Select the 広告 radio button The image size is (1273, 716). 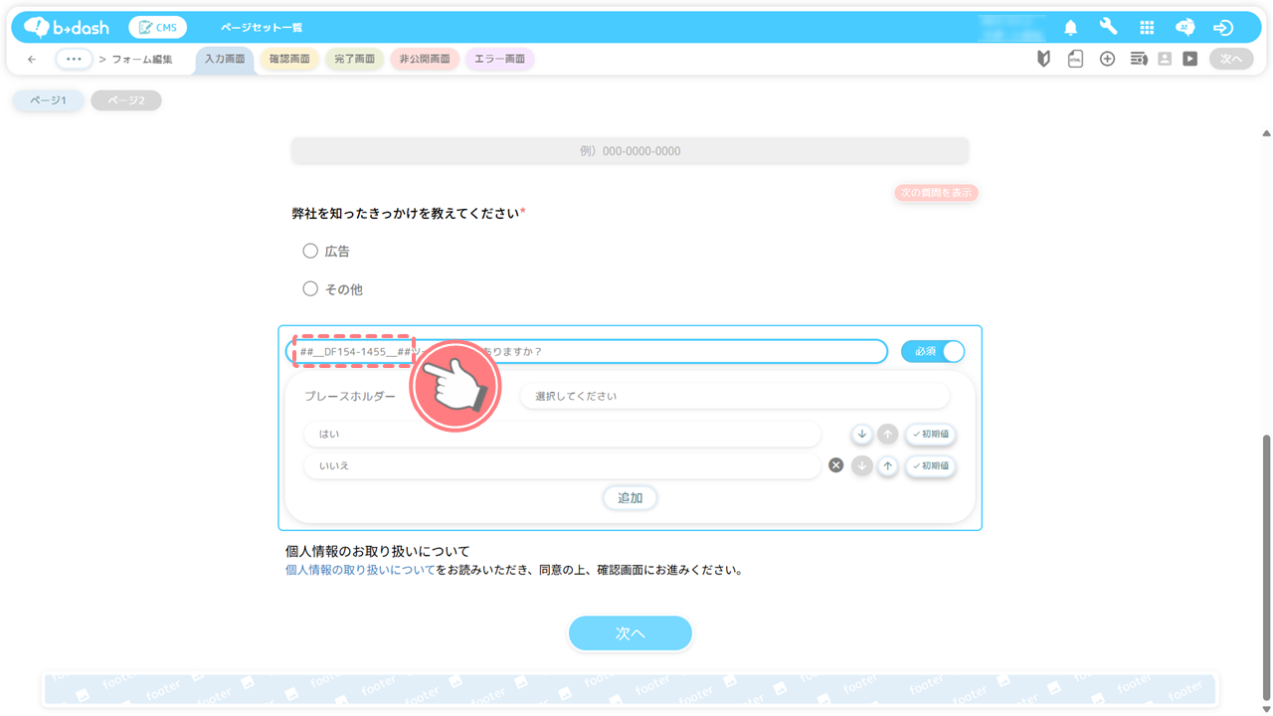point(310,252)
